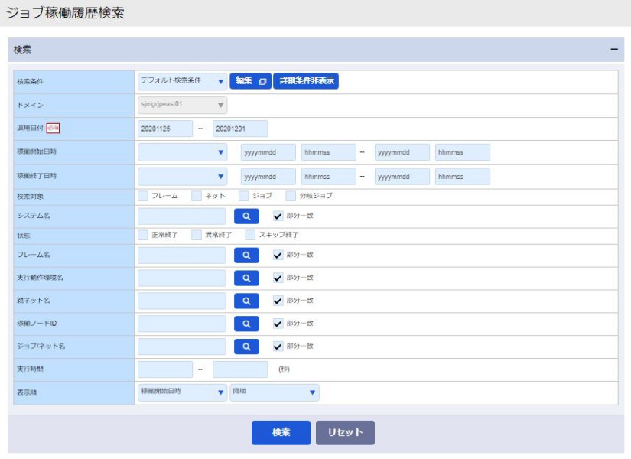
Task: Click the 編集 button
Action: (x=250, y=81)
